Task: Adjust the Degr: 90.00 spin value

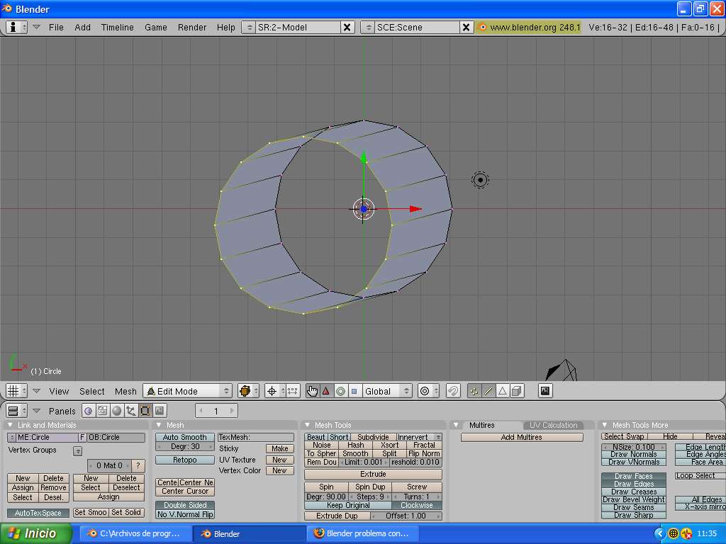Action: pyautogui.click(x=326, y=497)
